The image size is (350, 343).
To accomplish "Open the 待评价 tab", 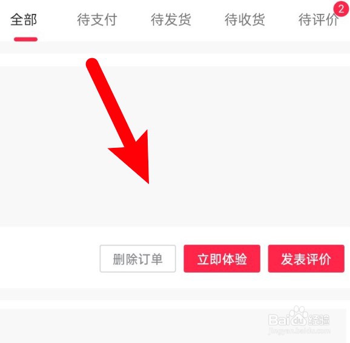I will click(319, 19).
